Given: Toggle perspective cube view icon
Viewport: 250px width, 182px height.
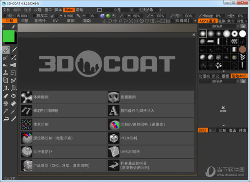Looking at the screenshot, I should (x=147, y=21).
